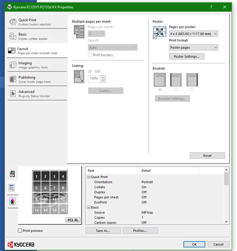Switch to the Basic tab
The image size is (237, 251).
point(37,36)
